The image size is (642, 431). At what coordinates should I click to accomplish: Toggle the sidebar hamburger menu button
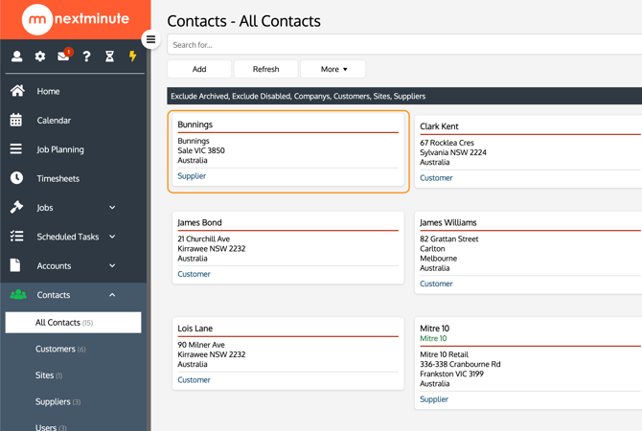tap(150, 39)
